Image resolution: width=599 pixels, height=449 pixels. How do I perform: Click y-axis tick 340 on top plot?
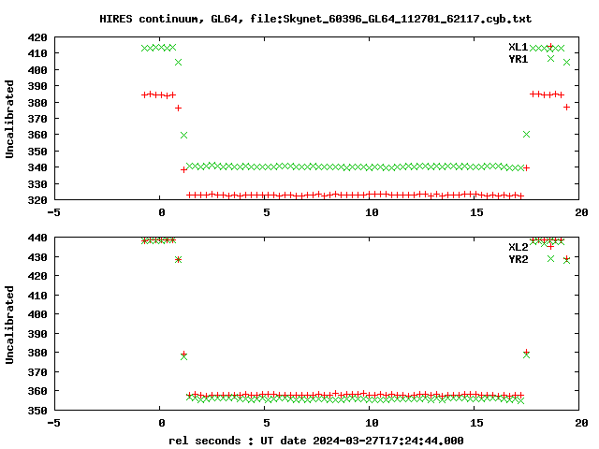37,167
